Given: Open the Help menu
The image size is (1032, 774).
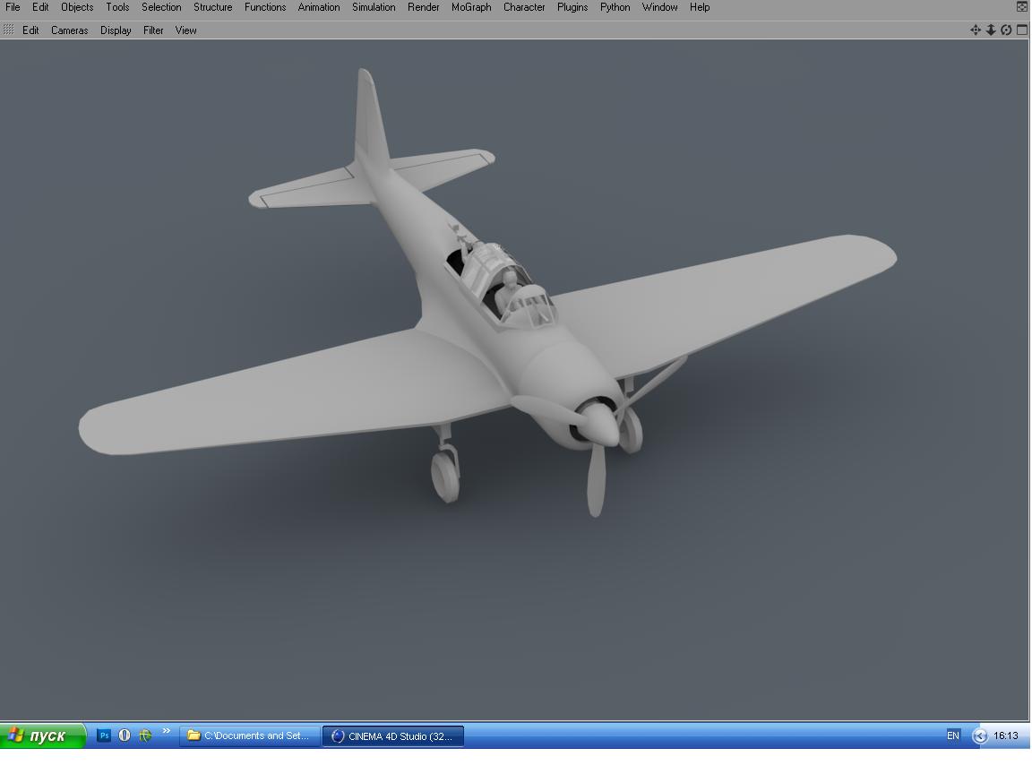Looking at the screenshot, I should pos(700,7).
